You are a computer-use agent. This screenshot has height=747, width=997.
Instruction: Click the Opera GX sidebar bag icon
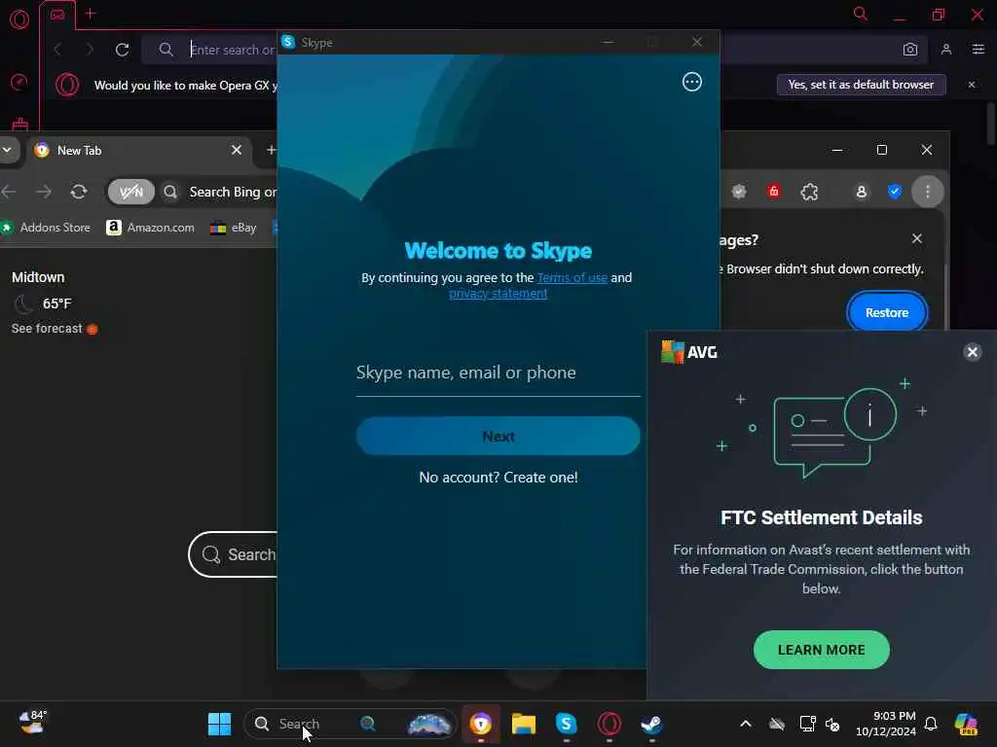coord(19,124)
